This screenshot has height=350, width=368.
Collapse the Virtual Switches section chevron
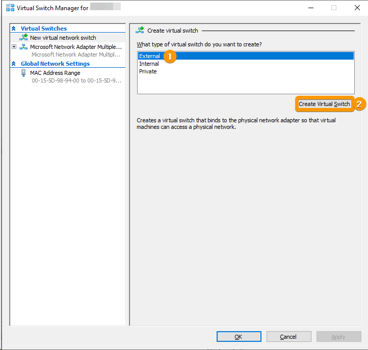coord(14,29)
